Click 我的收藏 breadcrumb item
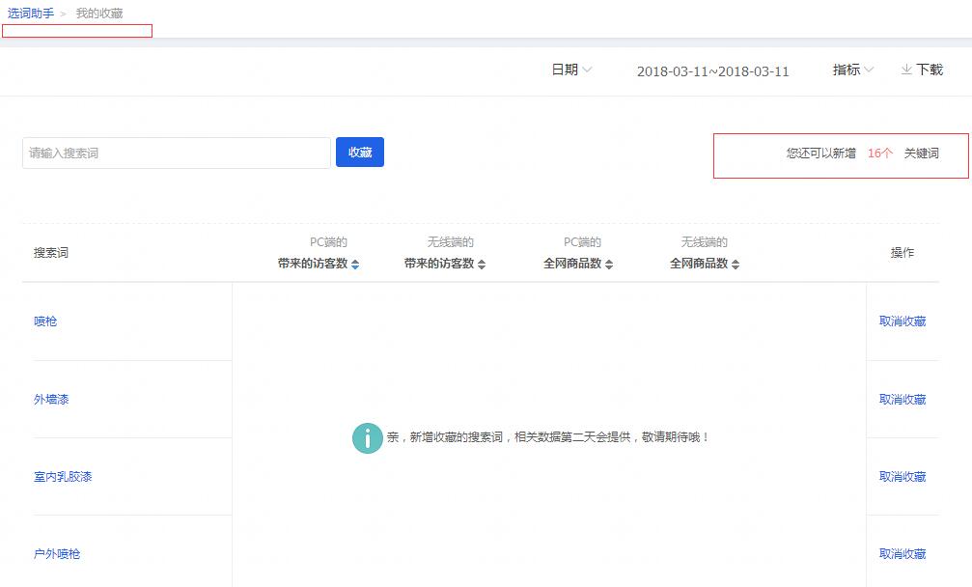Image resolution: width=972 pixels, height=587 pixels. [x=99, y=14]
